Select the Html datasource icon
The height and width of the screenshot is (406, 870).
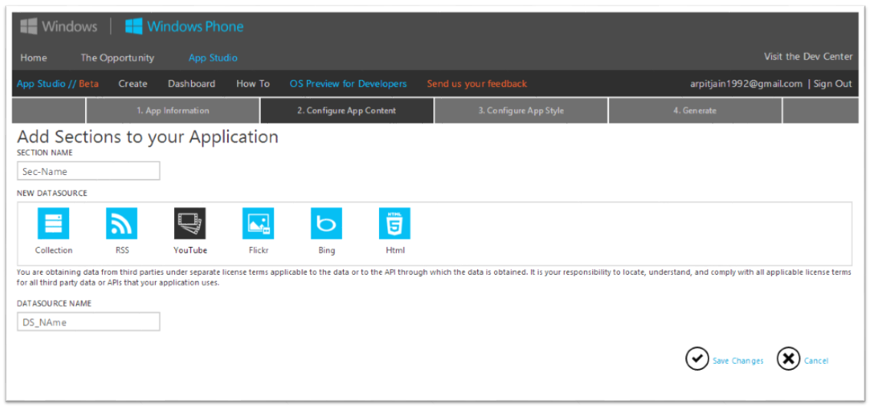394,223
